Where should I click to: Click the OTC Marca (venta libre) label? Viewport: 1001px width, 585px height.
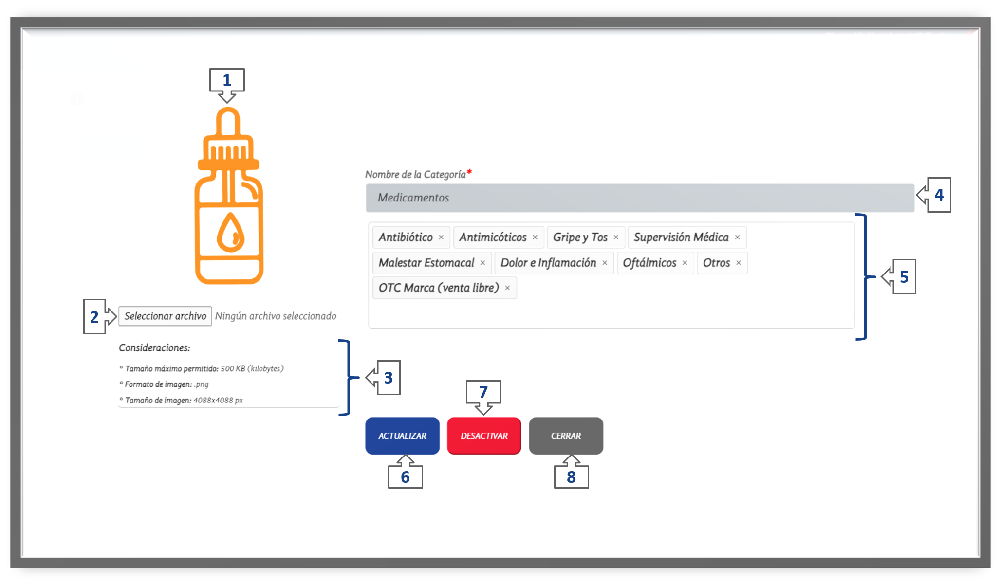[x=439, y=288]
